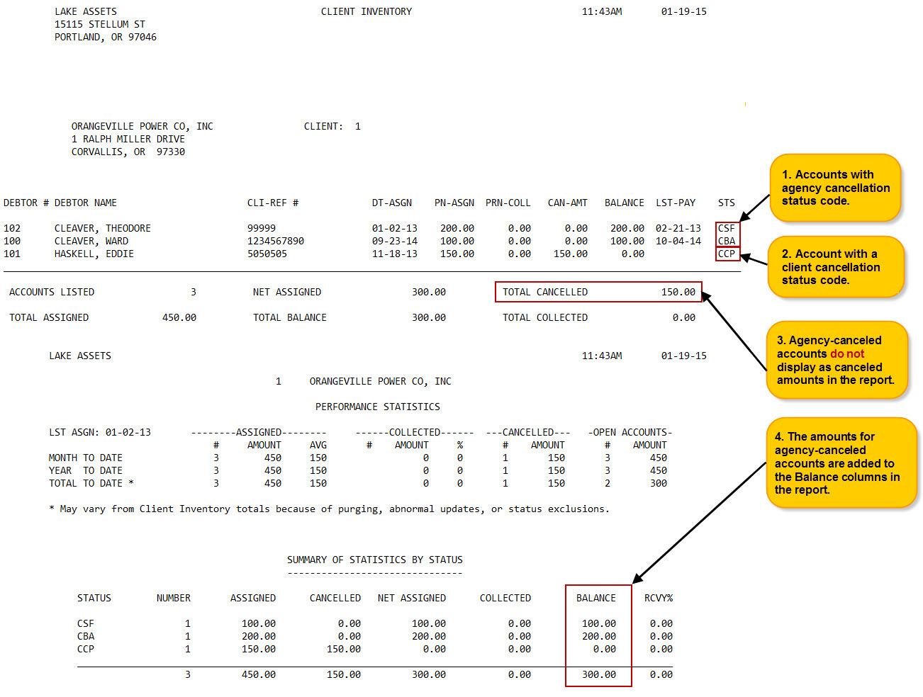923x697 pixels.
Task: Click the CLIENT INVENTORY report title
Action: (x=366, y=11)
